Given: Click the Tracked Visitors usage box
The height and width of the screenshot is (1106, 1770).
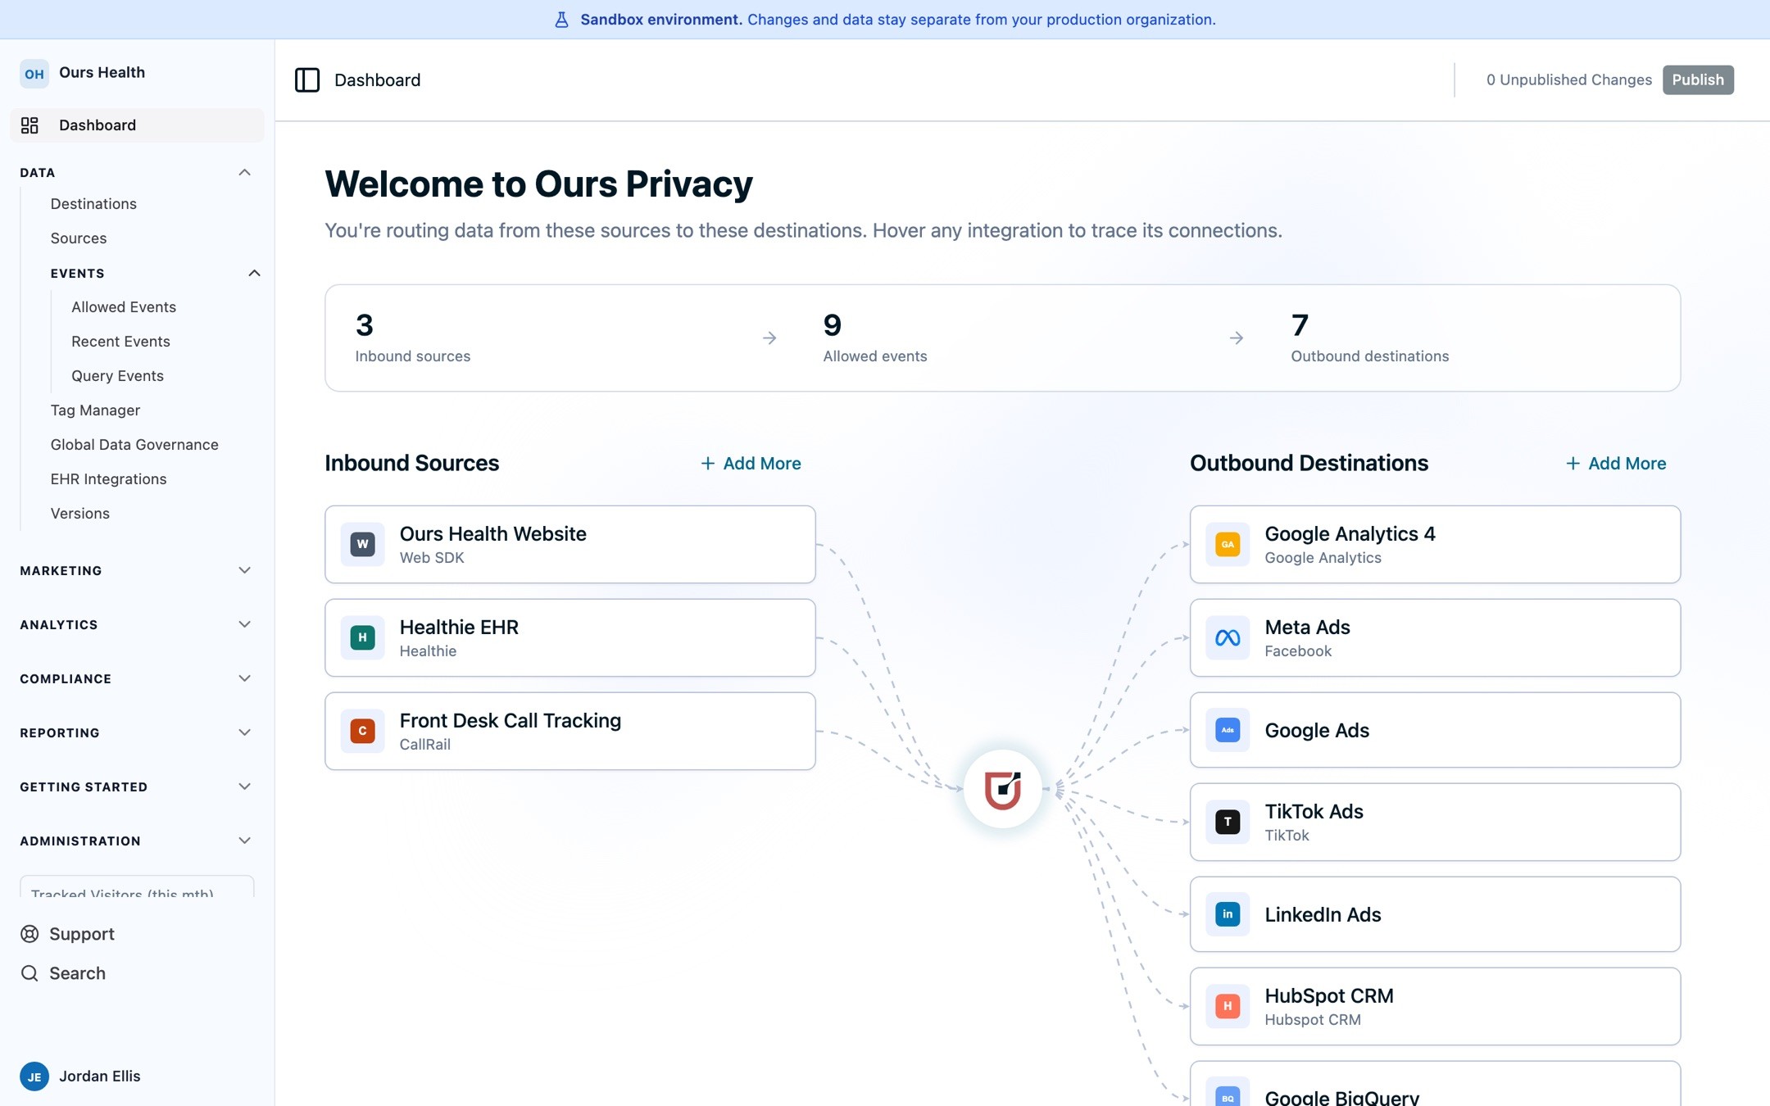Looking at the screenshot, I should point(137,886).
